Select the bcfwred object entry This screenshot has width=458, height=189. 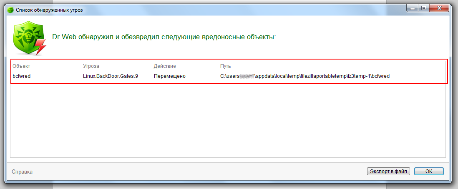coord(22,77)
